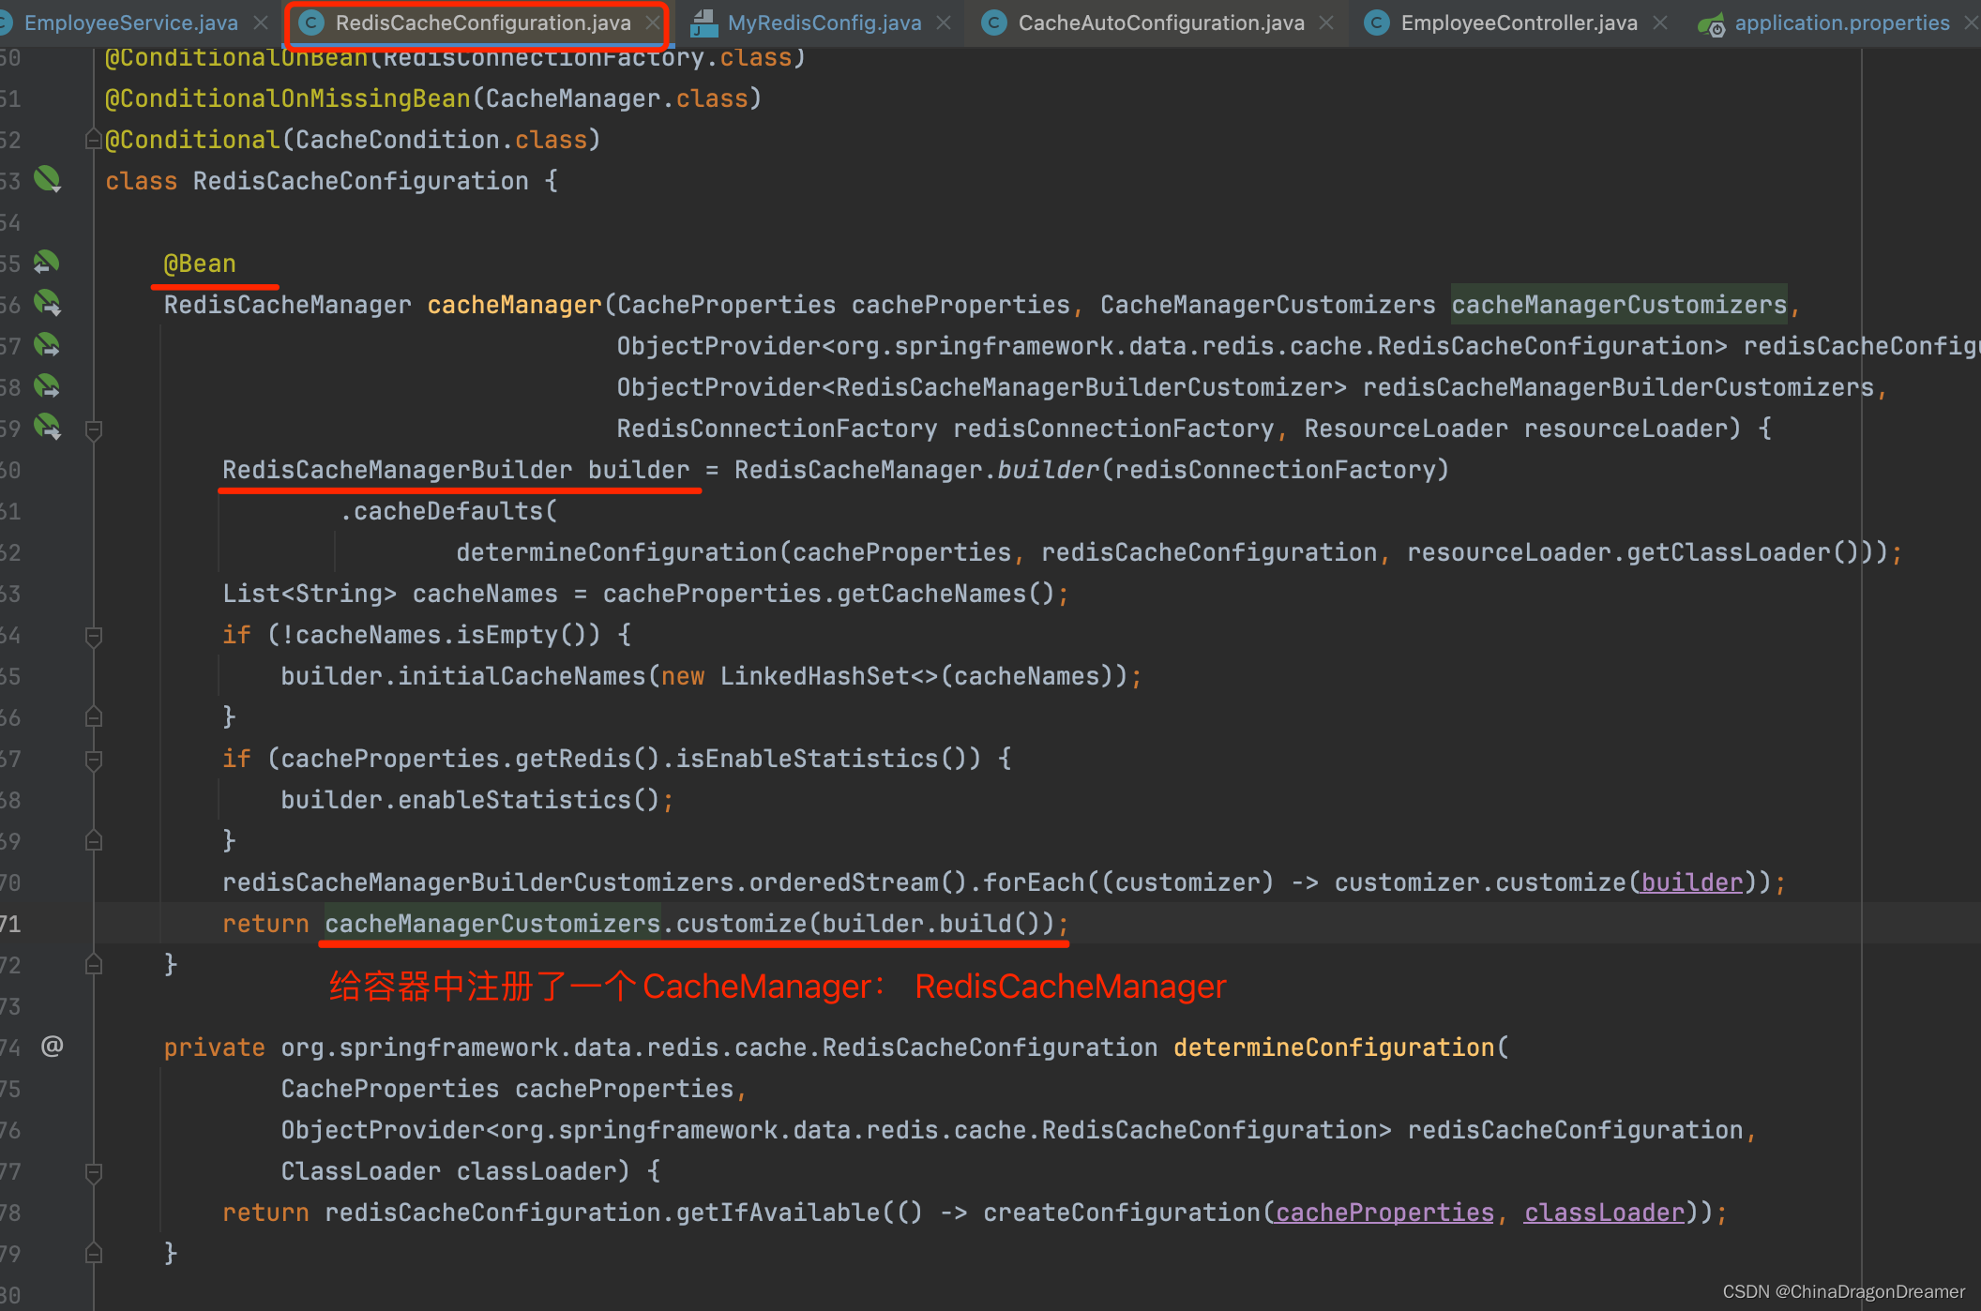Image resolution: width=1981 pixels, height=1311 pixels.
Task: Click cacheManagerCustomizers in return statement
Action: point(492,924)
